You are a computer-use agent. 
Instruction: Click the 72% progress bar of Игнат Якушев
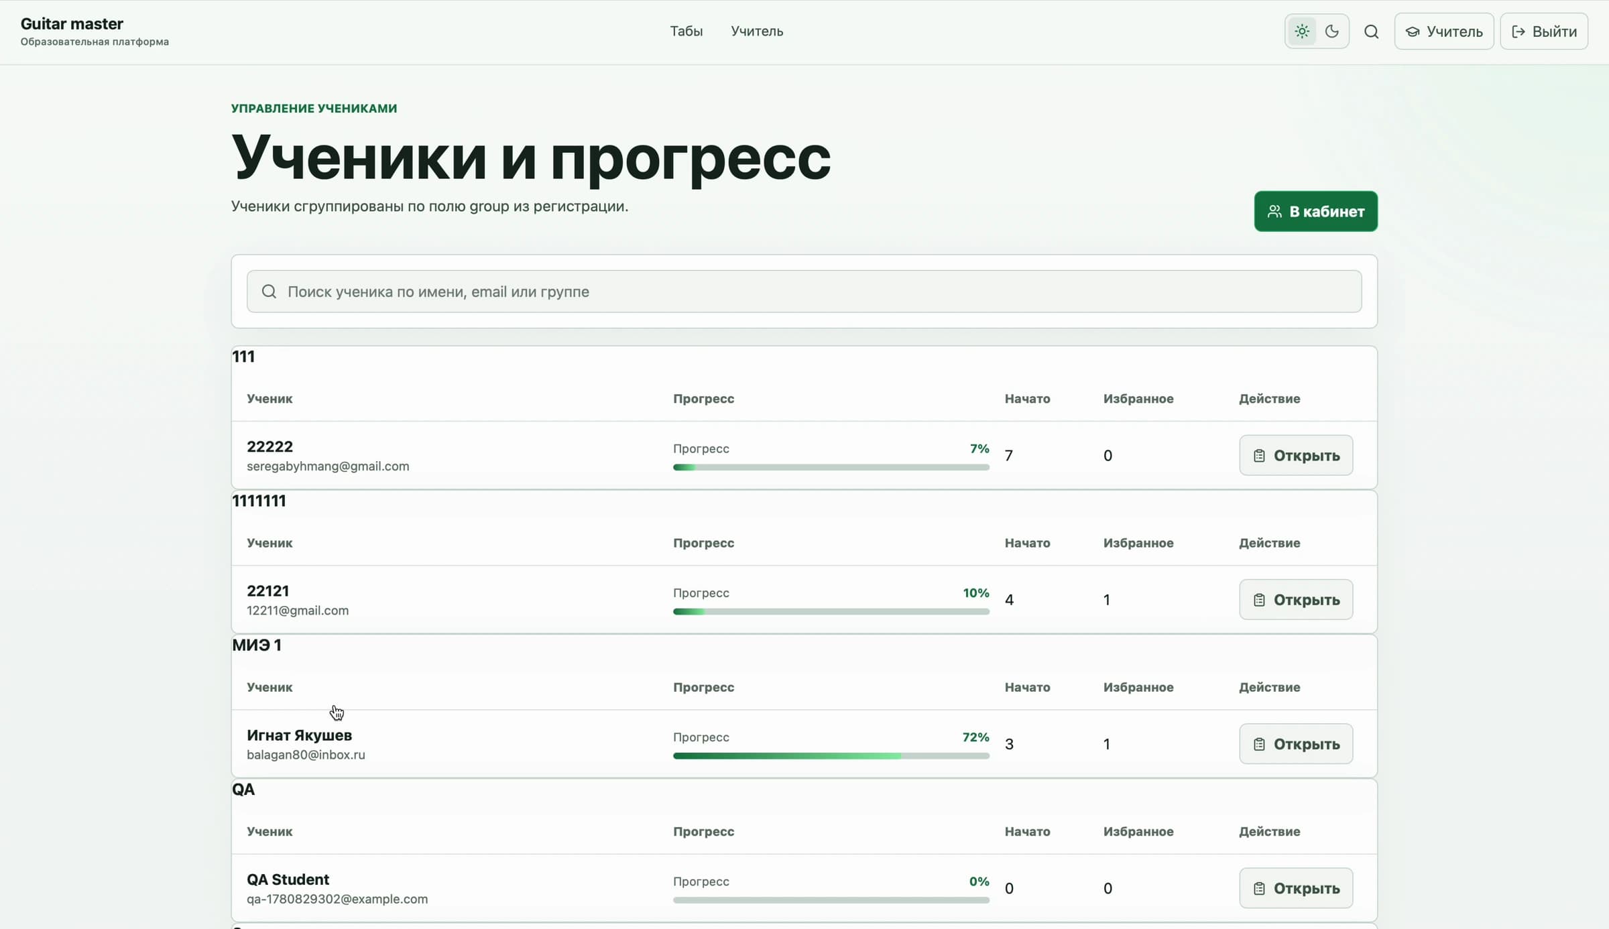831,756
